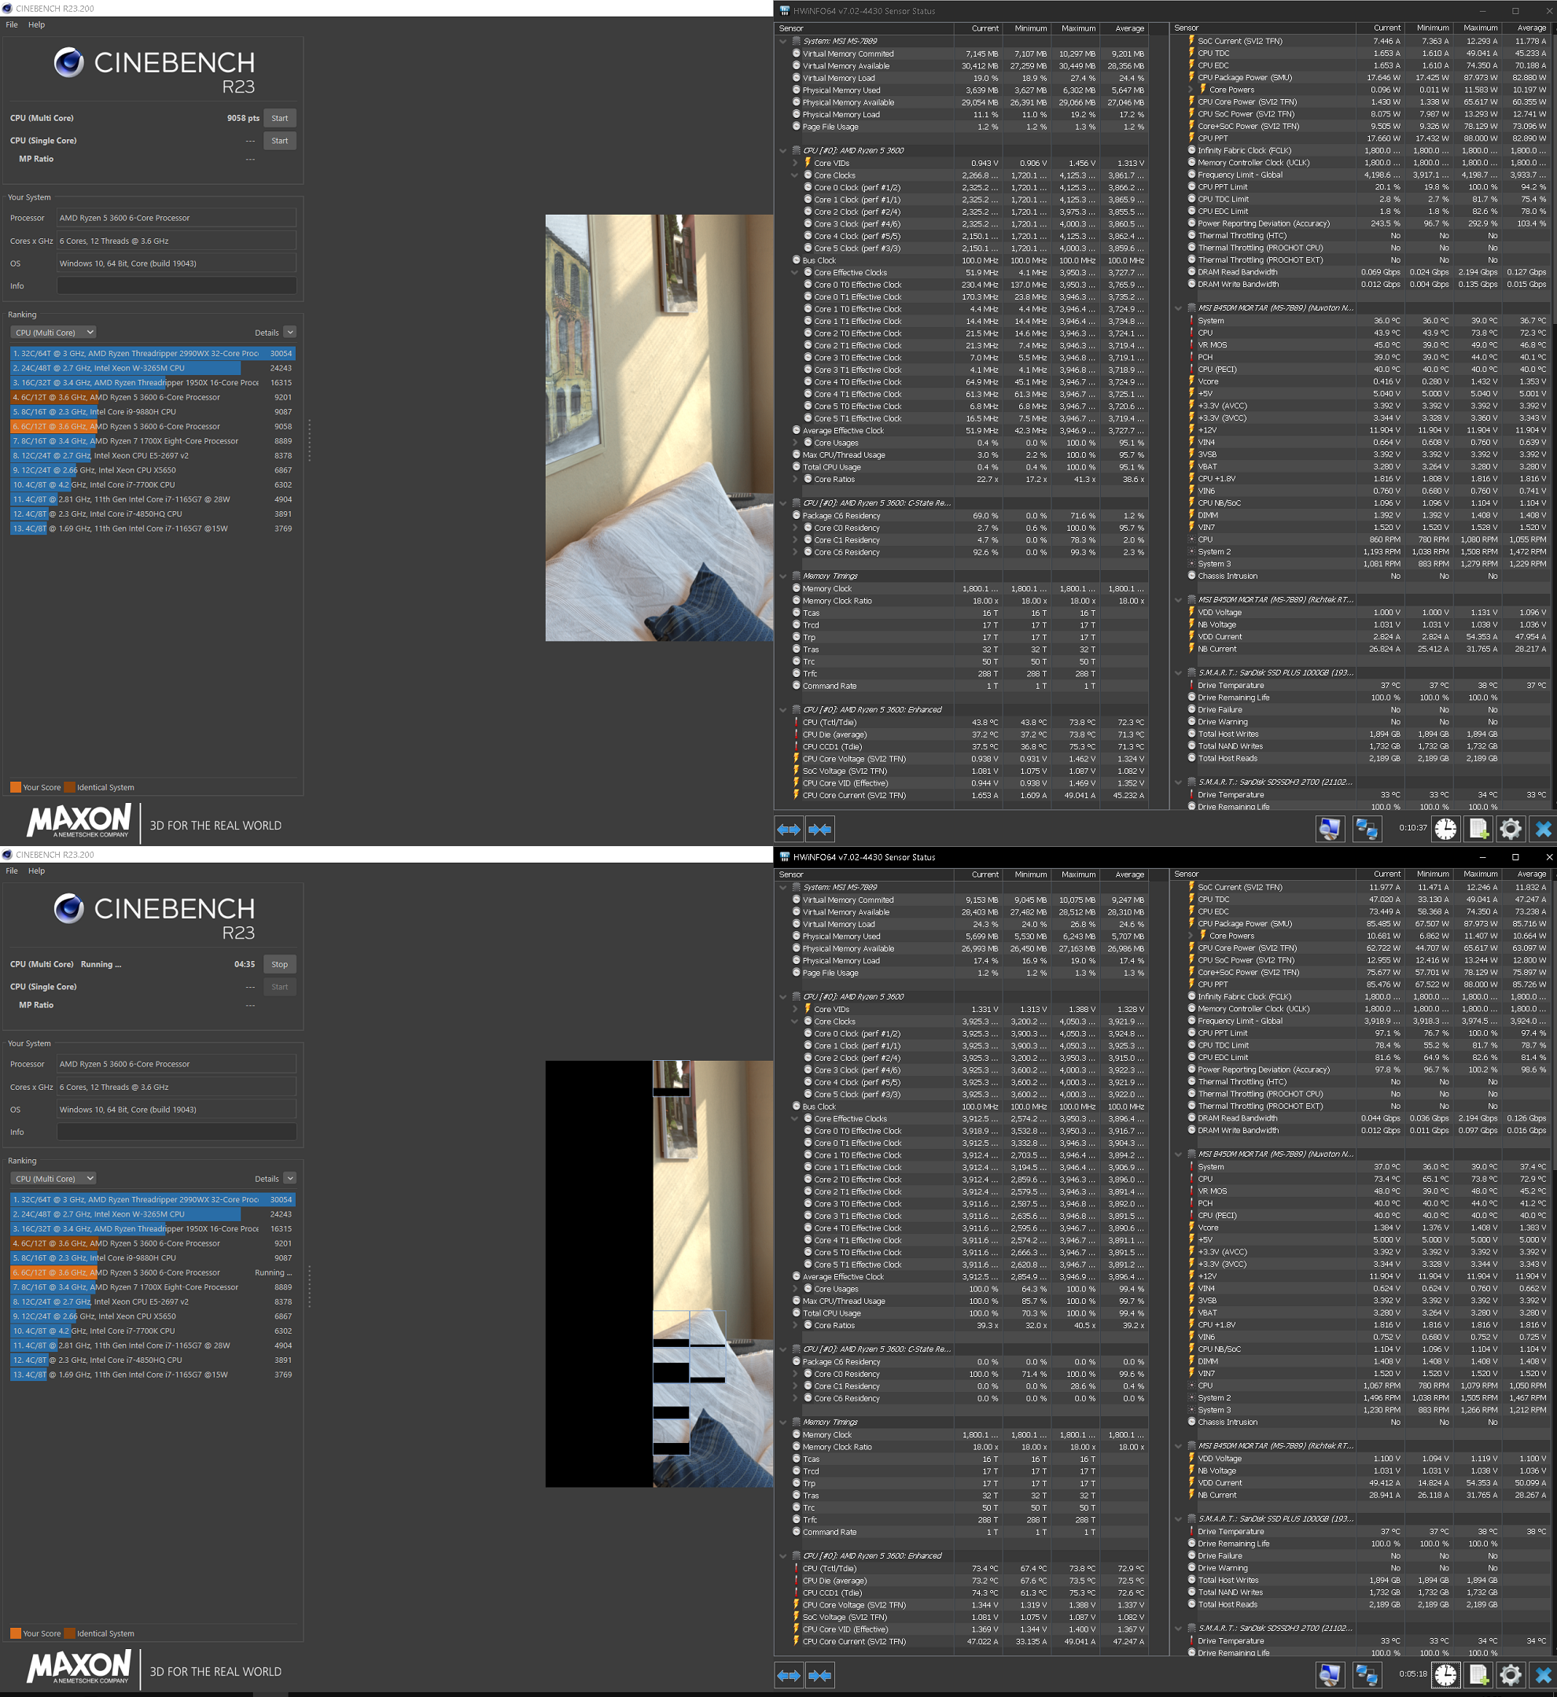The image size is (1557, 1697).
Task: Click the orange Your Score legend swatch
Action: [15, 787]
